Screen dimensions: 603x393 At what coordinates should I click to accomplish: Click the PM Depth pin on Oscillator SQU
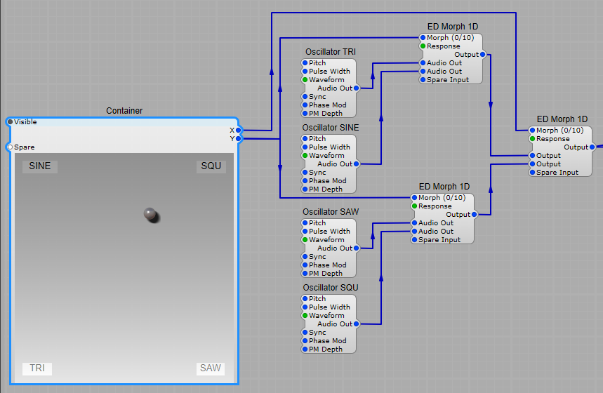(x=304, y=349)
